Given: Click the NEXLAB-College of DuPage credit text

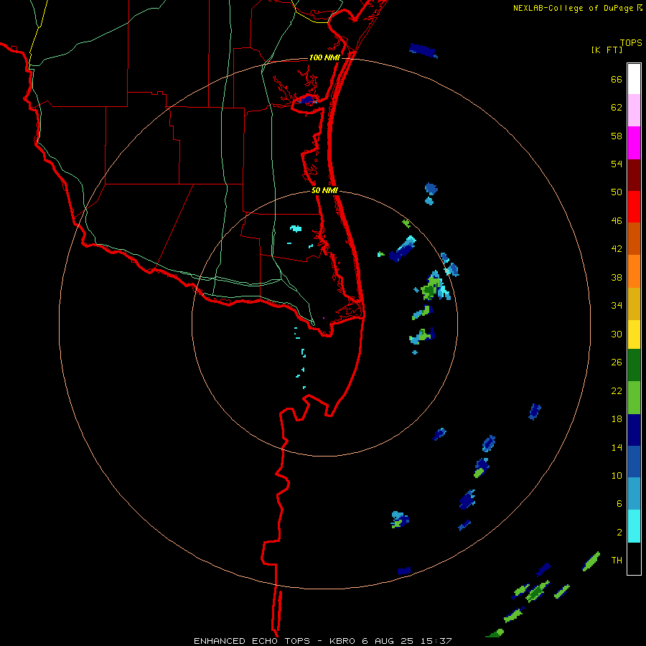Looking at the screenshot, I should pyautogui.click(x=573, y=8).
